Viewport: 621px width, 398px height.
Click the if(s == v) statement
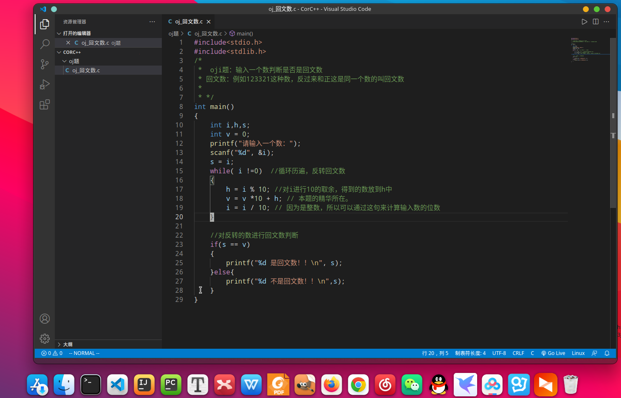(230, 244)
